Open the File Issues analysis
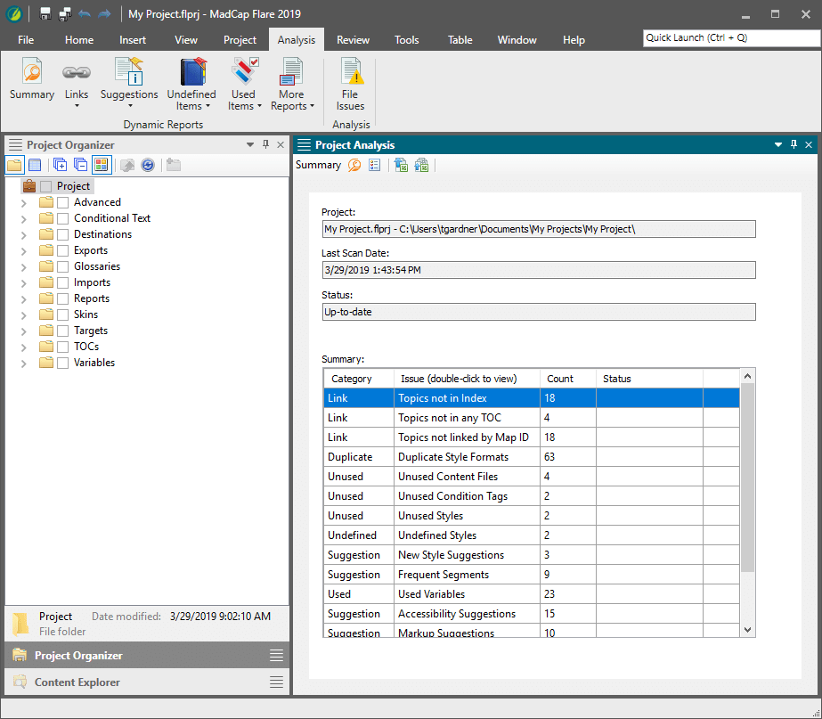Image resolution: width=822 pixels, height=719 pixels. (x=350, y=84)
